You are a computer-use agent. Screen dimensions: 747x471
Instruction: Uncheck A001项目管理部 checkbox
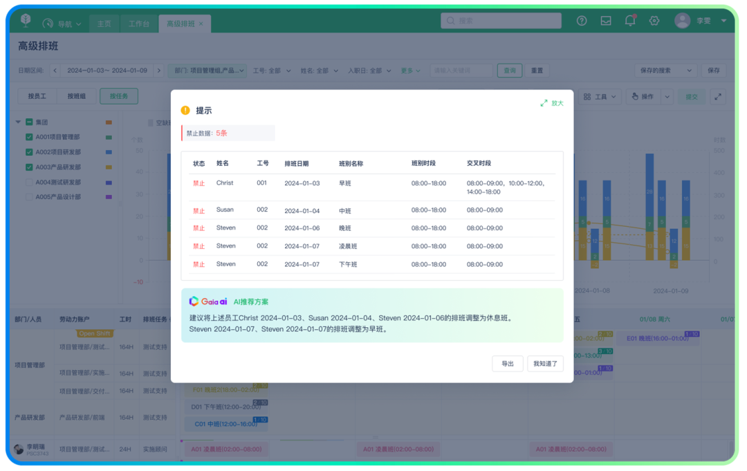point(29,137)
